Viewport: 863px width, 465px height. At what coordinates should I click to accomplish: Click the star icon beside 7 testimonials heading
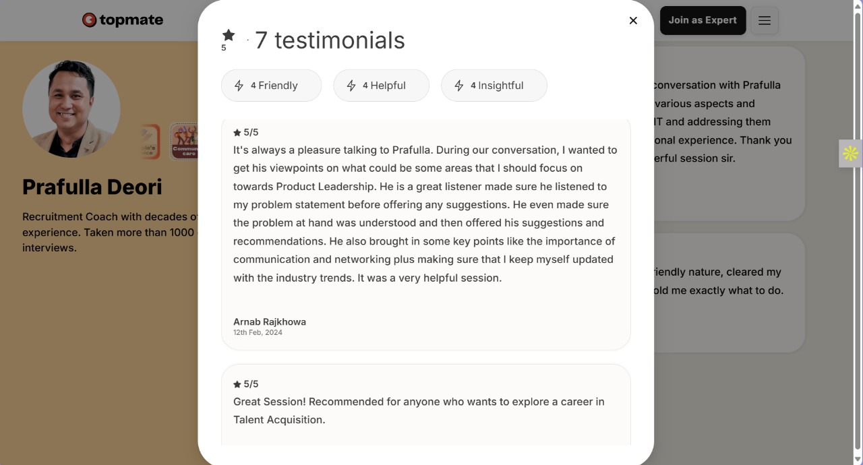pos(229,34)
